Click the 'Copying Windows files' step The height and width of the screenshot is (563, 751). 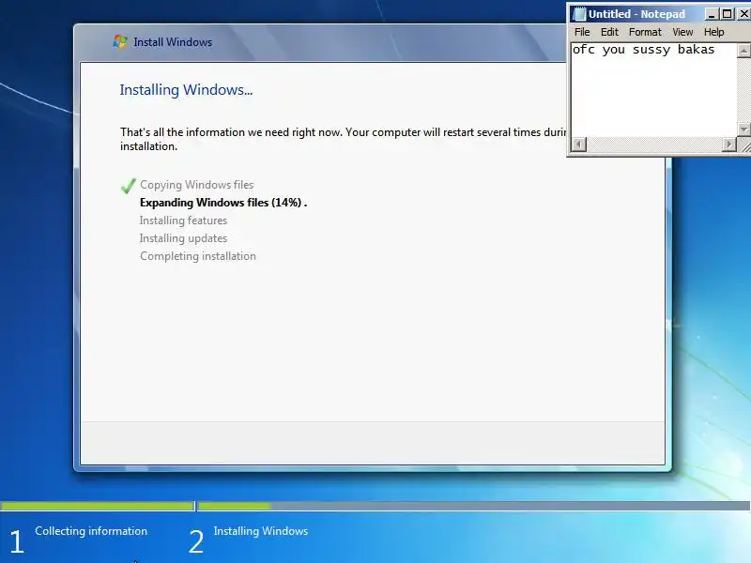tap(196, 185)
